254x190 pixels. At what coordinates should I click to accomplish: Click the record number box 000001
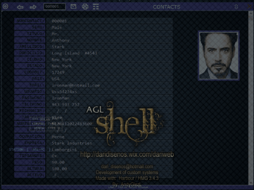pyautogui.click(x=55, y=7)
